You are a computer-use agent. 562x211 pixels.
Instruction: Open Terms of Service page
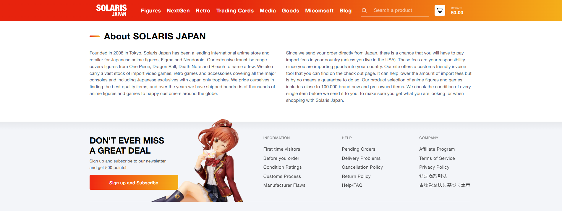pyautogui.click(x=437, y=158)
